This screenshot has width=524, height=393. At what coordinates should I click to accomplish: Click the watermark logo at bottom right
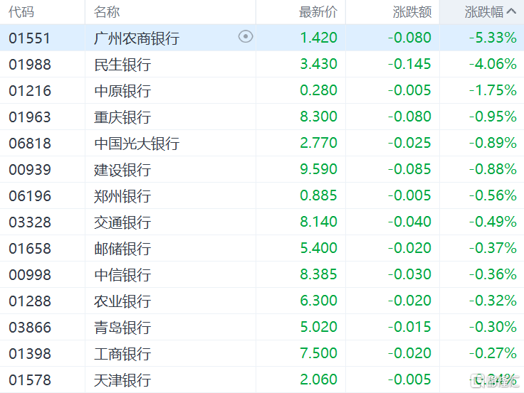496,381
